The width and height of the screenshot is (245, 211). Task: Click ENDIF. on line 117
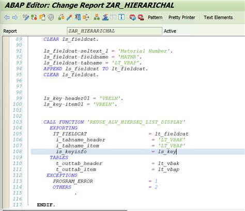(x=46, y=205)
